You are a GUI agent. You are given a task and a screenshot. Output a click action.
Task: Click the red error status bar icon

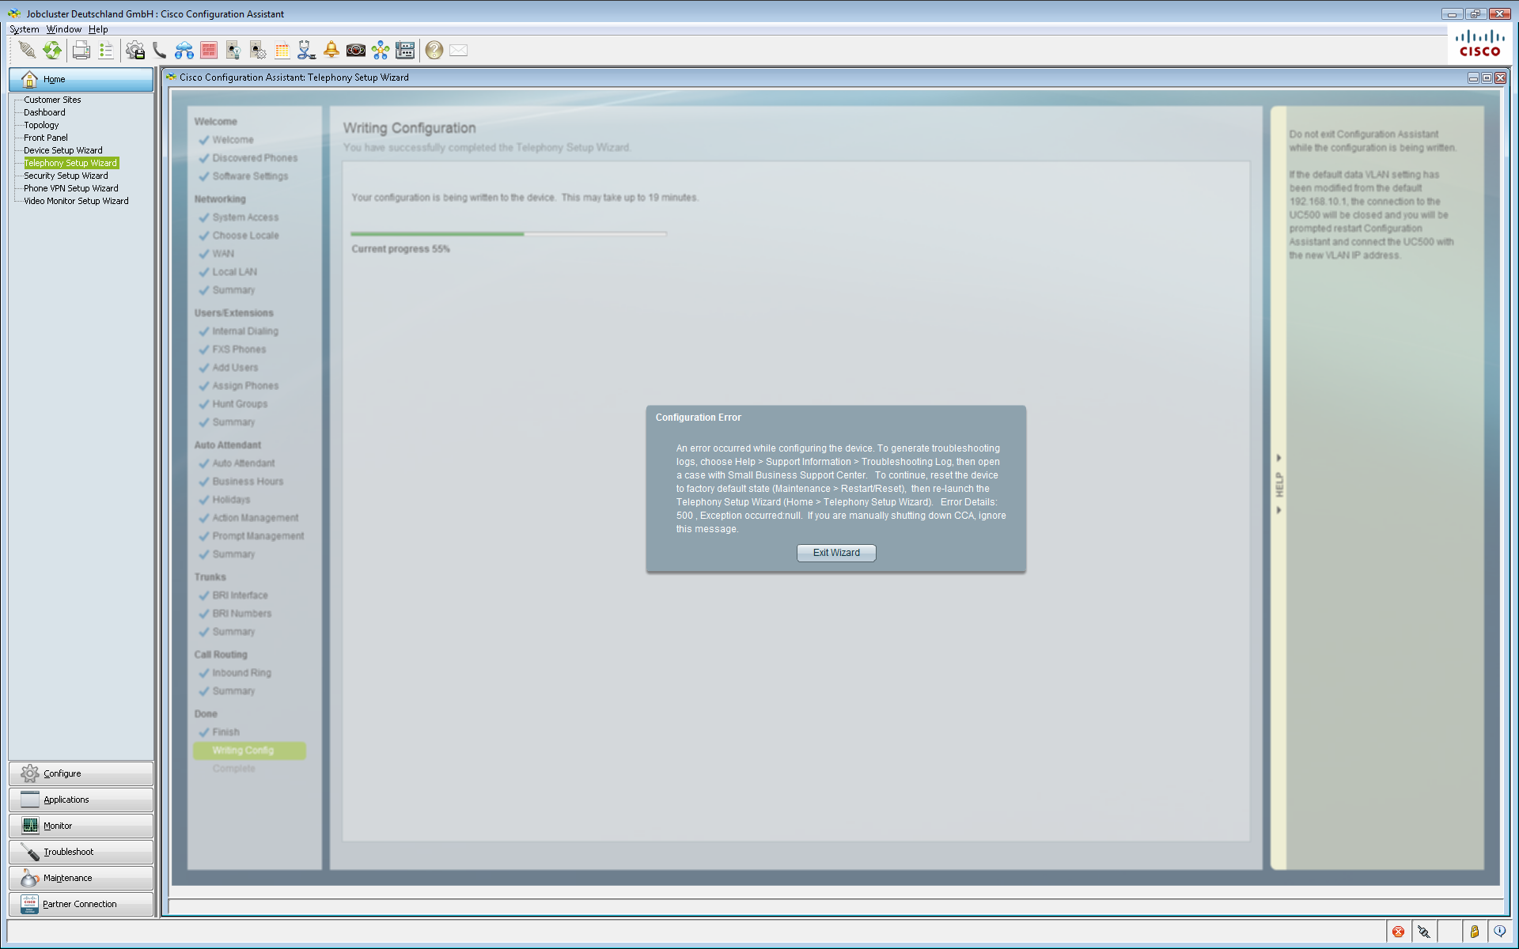1399,932
